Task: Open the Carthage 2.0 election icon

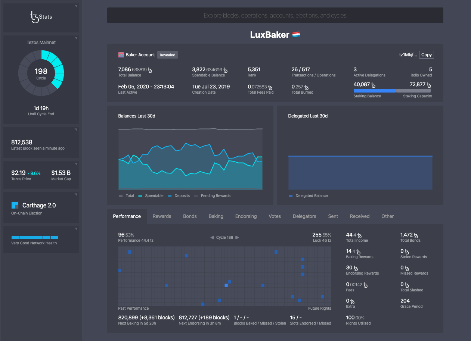Action: pyautogui.click(x=15, y=205)
